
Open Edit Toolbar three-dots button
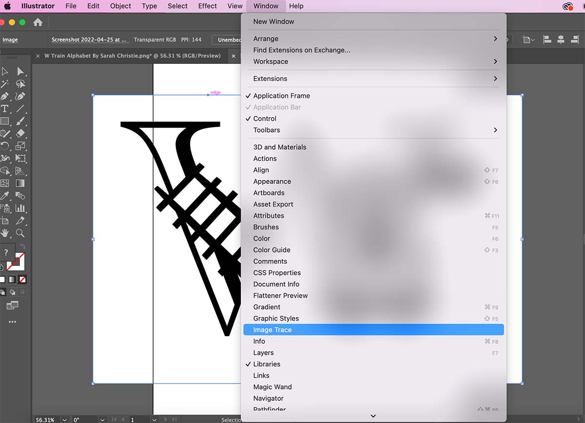(12, 322)
